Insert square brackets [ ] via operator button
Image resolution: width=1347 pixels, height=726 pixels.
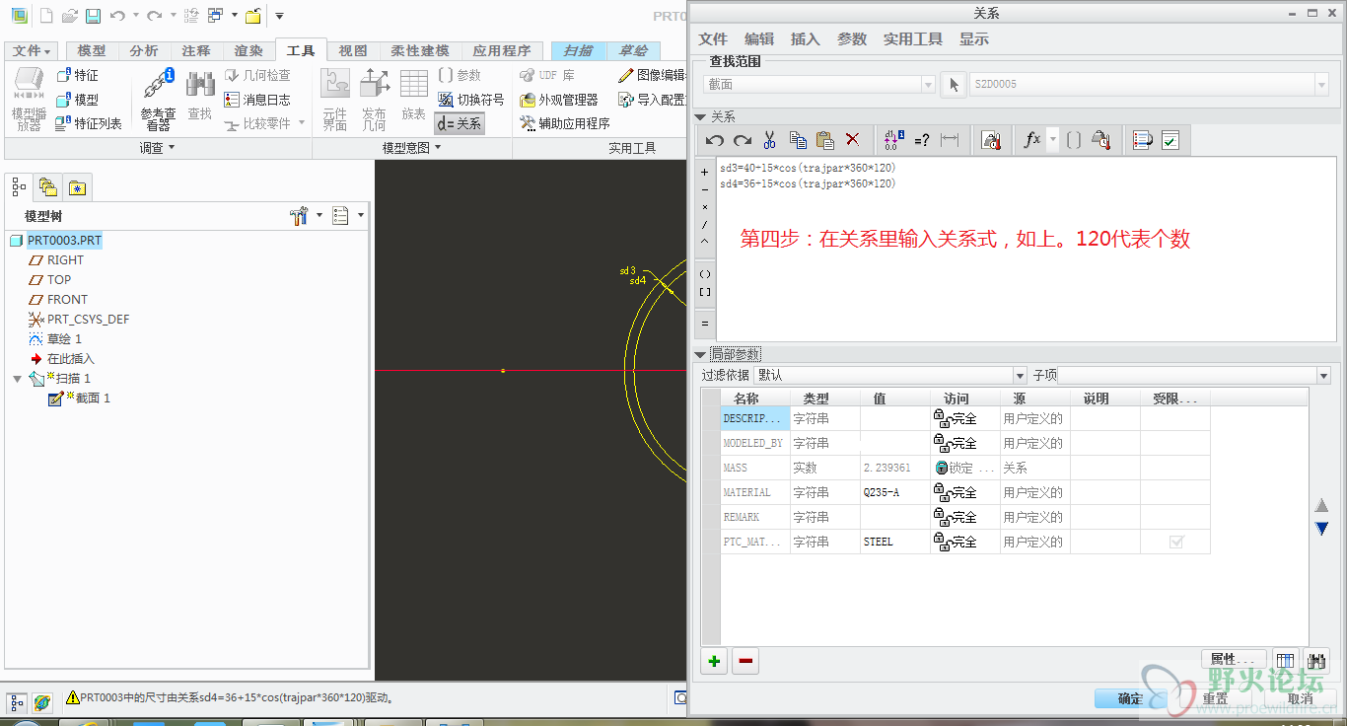704,293
